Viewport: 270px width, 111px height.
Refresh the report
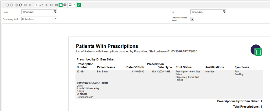(21, 5)
